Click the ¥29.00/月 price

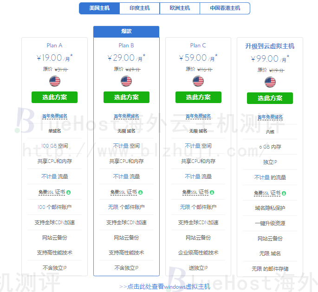[x=126, y=58]
